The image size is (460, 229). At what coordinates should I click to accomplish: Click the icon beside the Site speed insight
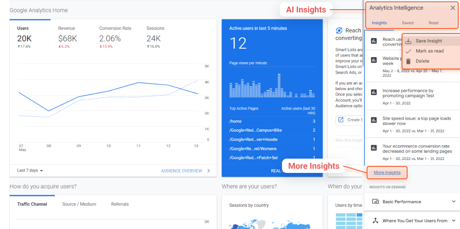tap(374, 120)
